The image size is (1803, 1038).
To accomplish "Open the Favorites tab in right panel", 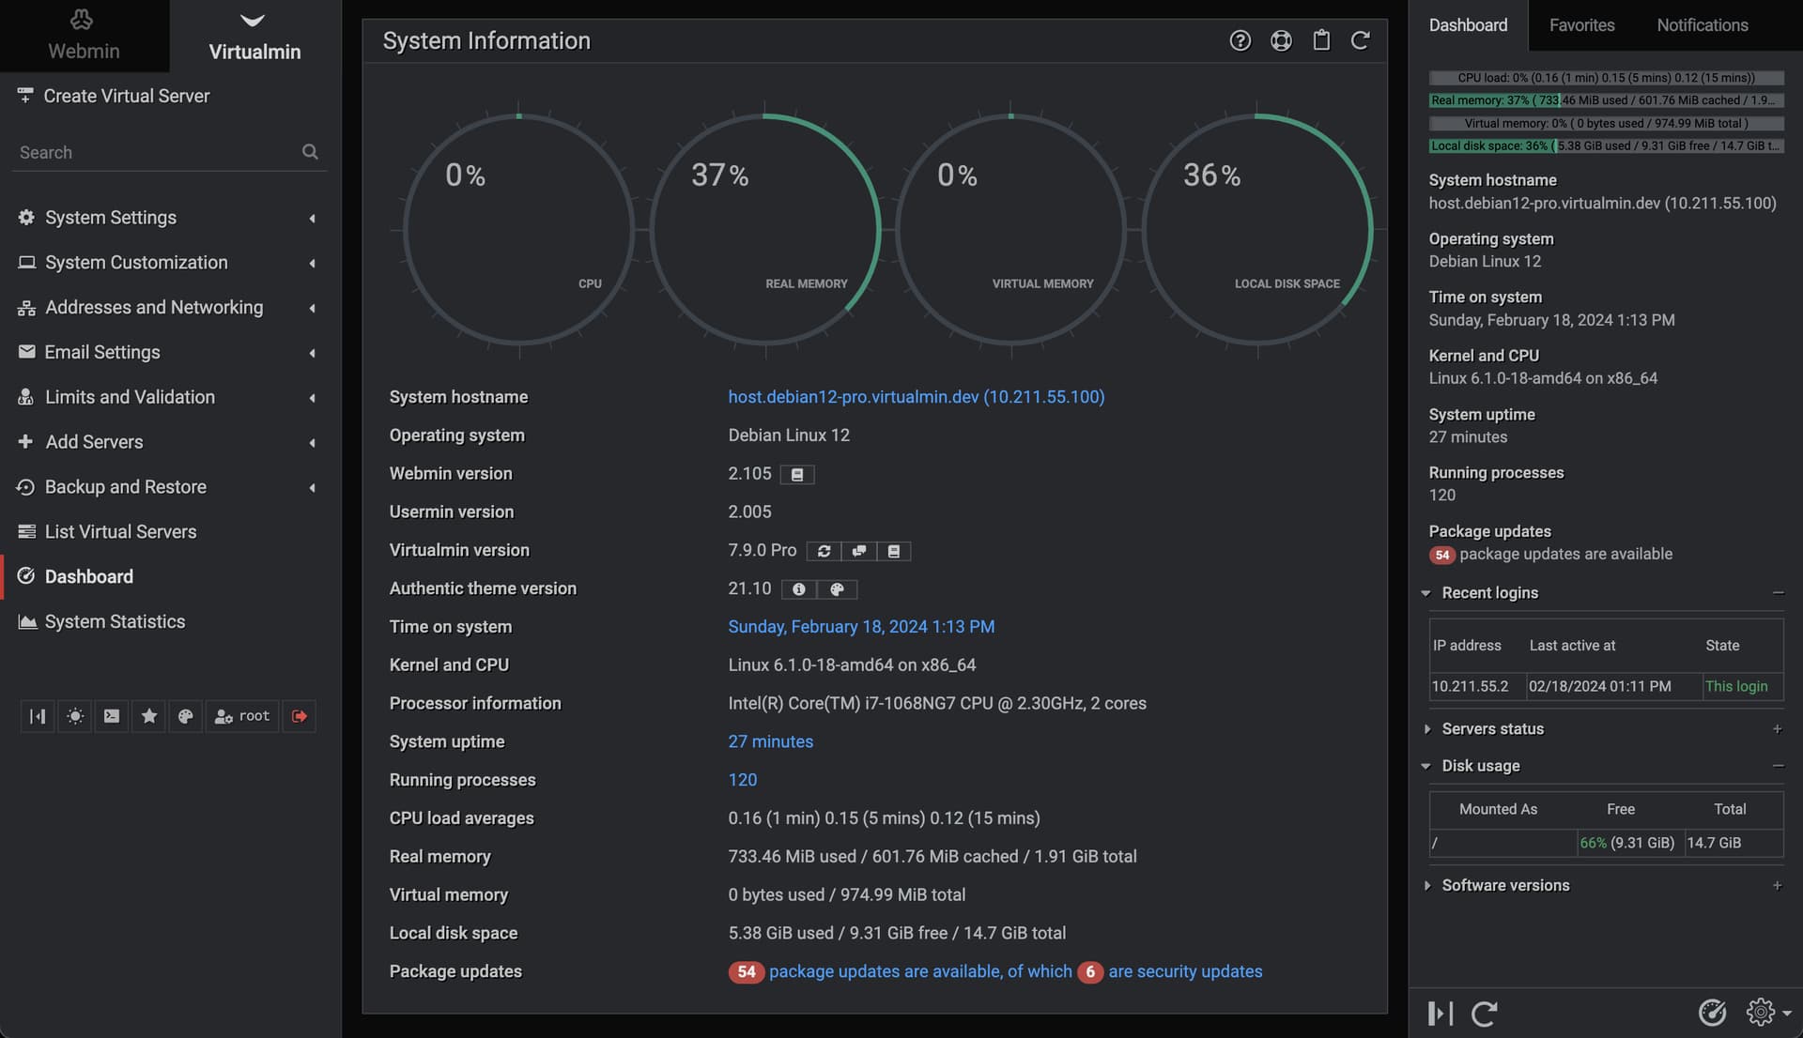I will [x=1581, y=25].
